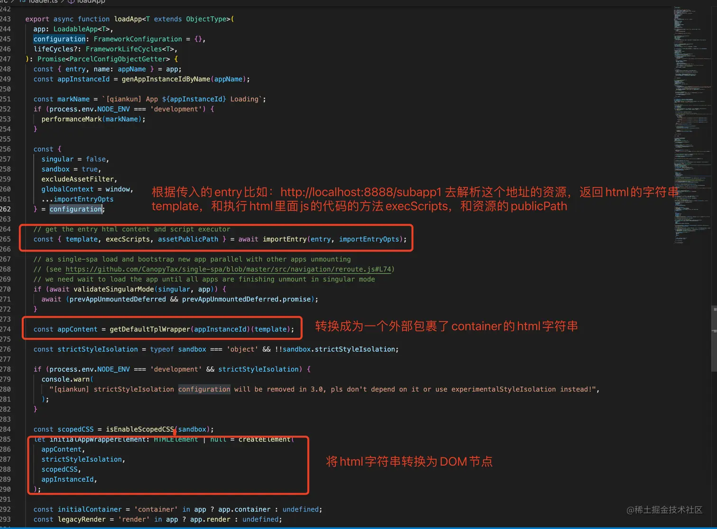
Task: Click the vertical scrollbar thumb
Action: tap(714, 339)
